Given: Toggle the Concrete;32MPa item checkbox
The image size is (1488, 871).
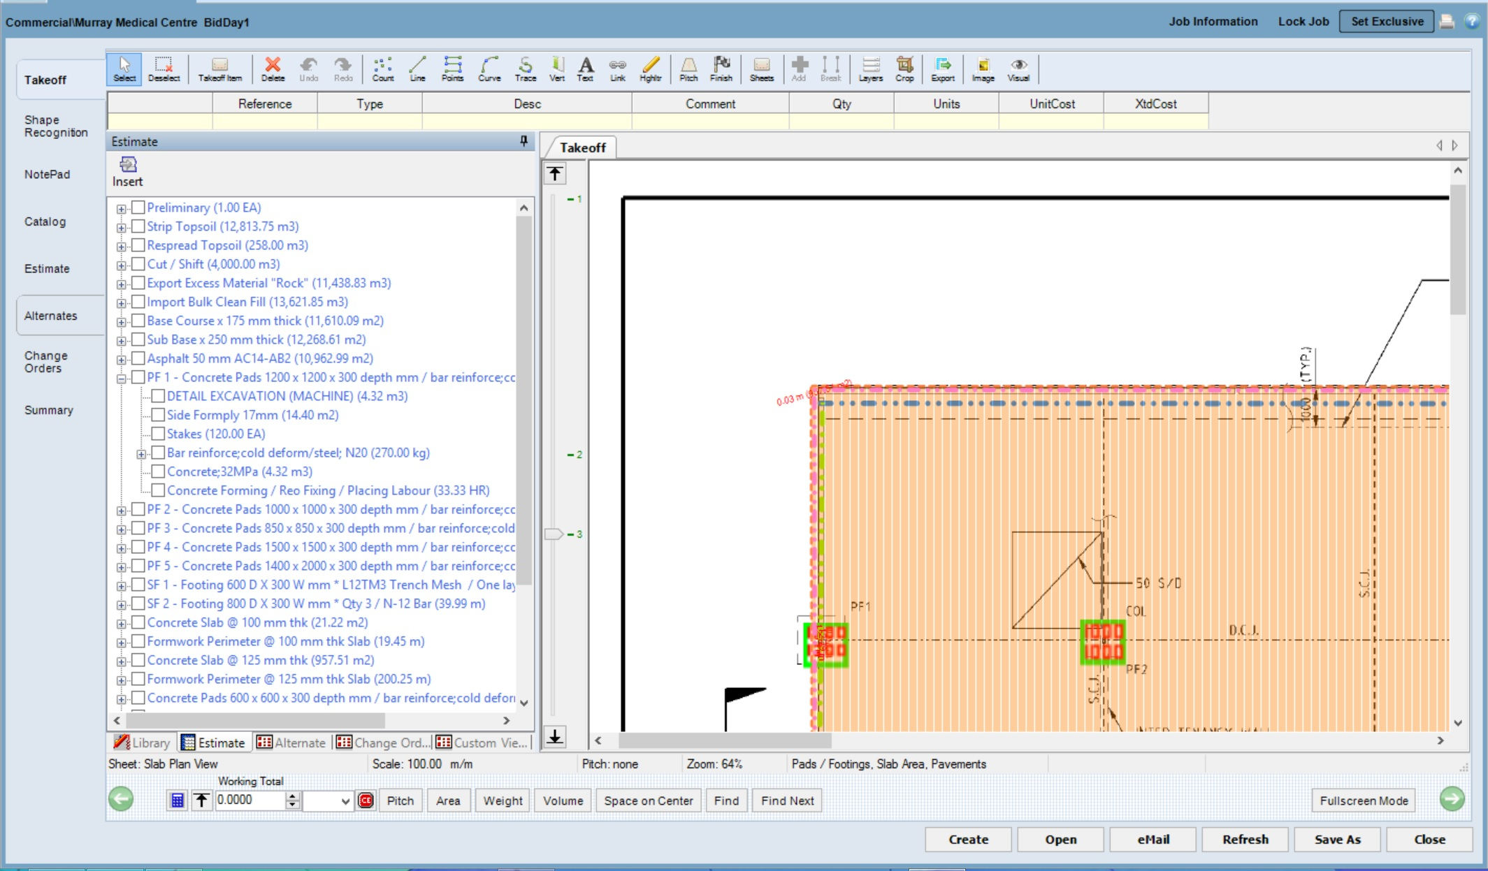Looking at the screenshot, I should (x=159, y=471).
